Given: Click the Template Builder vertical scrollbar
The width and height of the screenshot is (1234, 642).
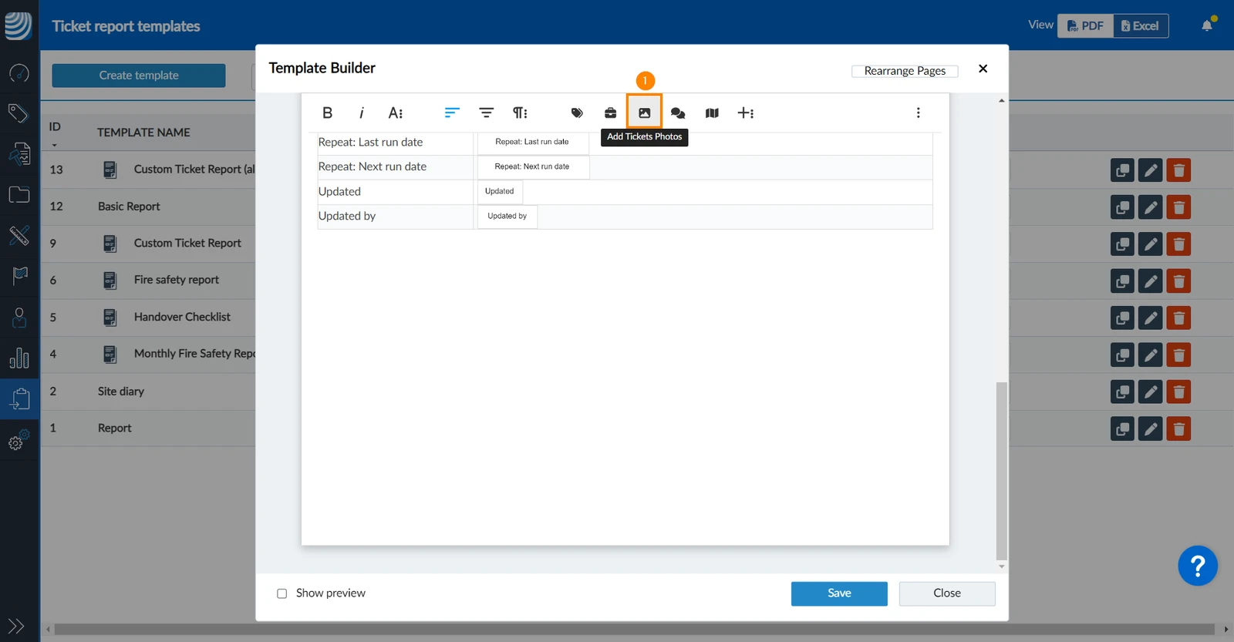Looking at the screenshot, I should (x=1001, y=470).
